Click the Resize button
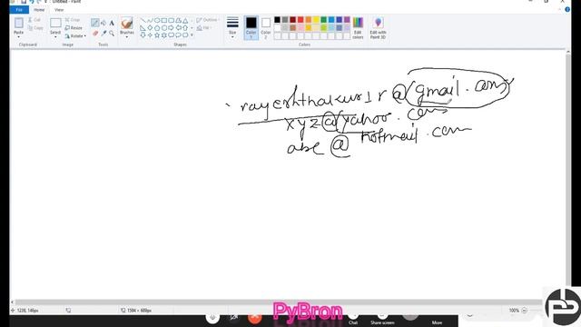Image resolution: width=581 pixels, height=327 pixels. pyautogui.click(x=74, y=28)
